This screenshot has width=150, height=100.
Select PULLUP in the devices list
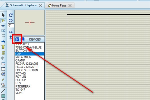point(30,80)
